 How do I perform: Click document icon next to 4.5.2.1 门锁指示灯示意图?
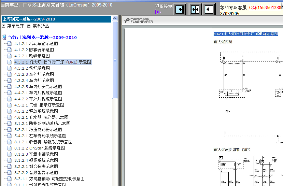10,105
